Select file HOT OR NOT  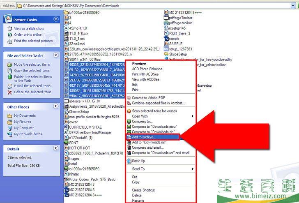(79, 148)
